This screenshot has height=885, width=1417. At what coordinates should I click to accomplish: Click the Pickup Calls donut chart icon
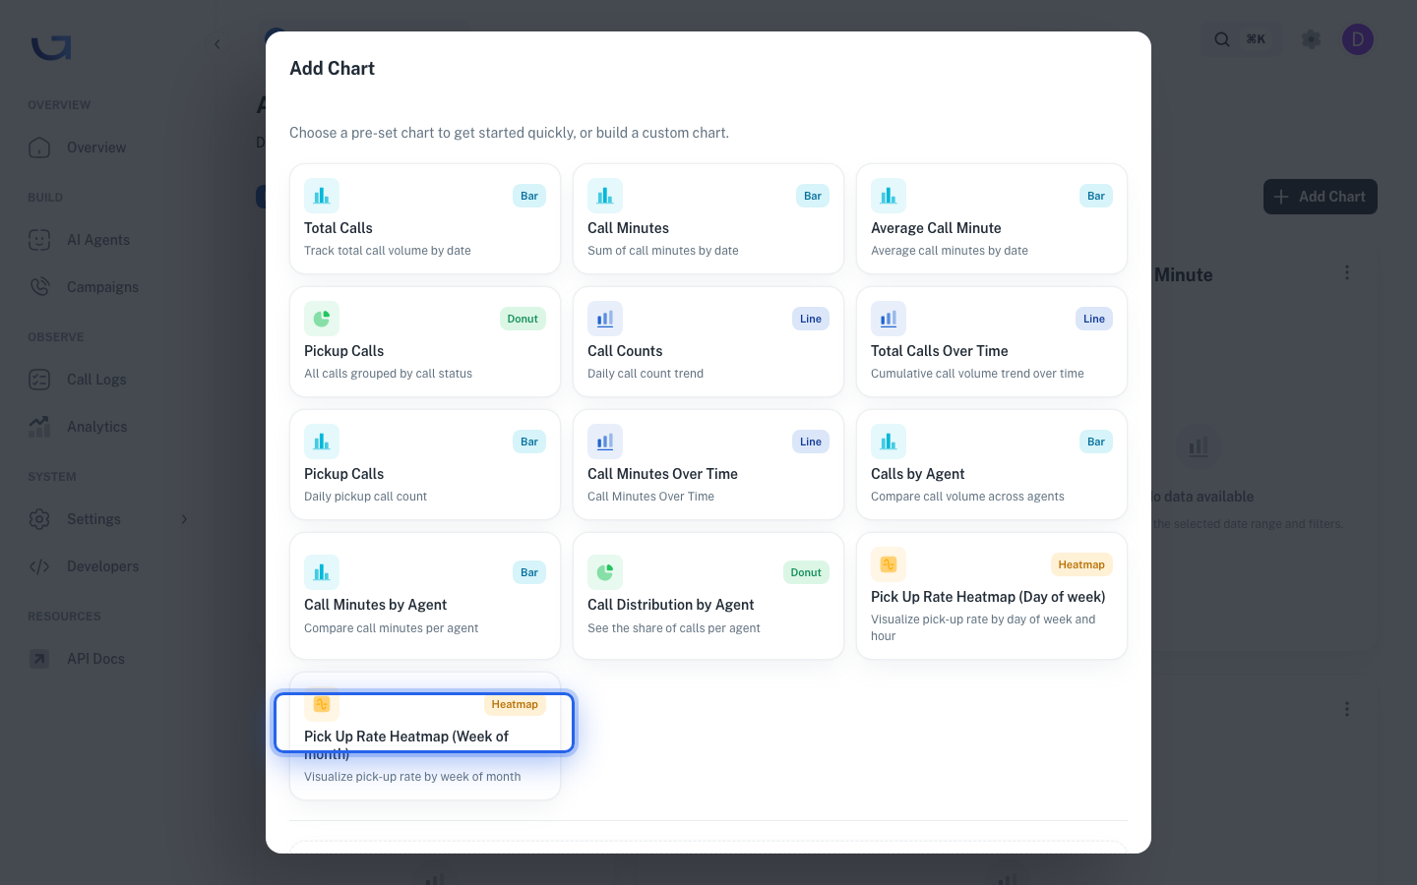322,319
